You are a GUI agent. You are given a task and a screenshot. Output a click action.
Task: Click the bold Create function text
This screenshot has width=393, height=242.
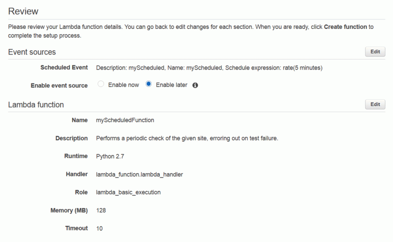click(x=345, y=27)
